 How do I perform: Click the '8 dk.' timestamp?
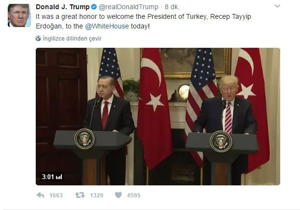(x=172, y=7)
